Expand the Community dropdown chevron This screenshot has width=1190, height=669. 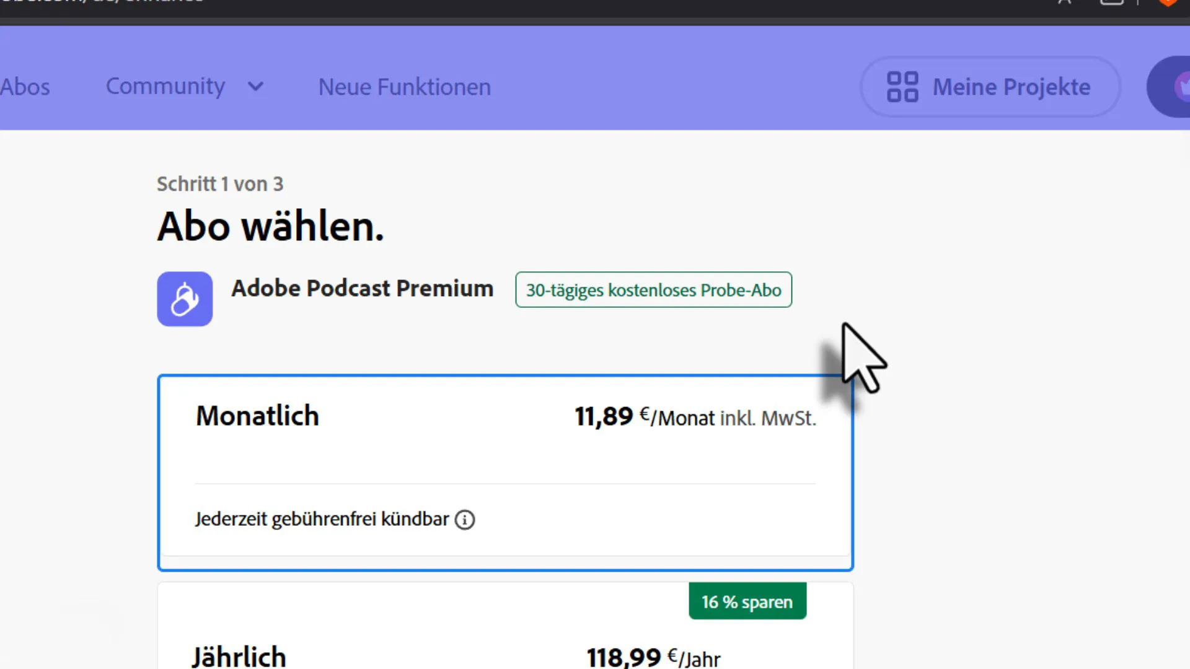pyautogui.click(x=256, y=87)
